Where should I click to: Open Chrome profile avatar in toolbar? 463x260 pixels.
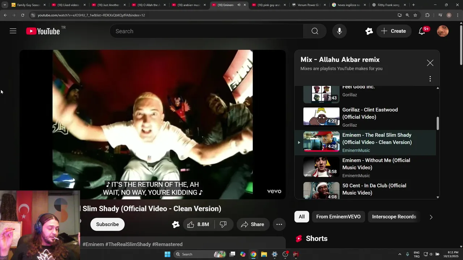click(x=449, y=15)
